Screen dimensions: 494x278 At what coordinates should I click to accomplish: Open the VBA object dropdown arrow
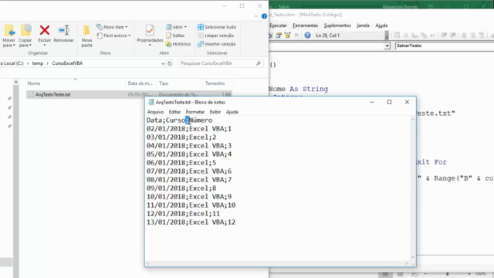[x=387, y=46]
